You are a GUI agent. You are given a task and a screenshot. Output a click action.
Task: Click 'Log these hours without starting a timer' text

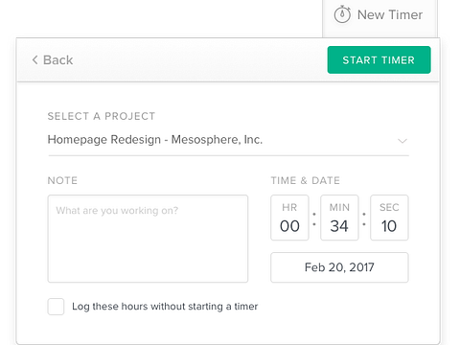165,307
